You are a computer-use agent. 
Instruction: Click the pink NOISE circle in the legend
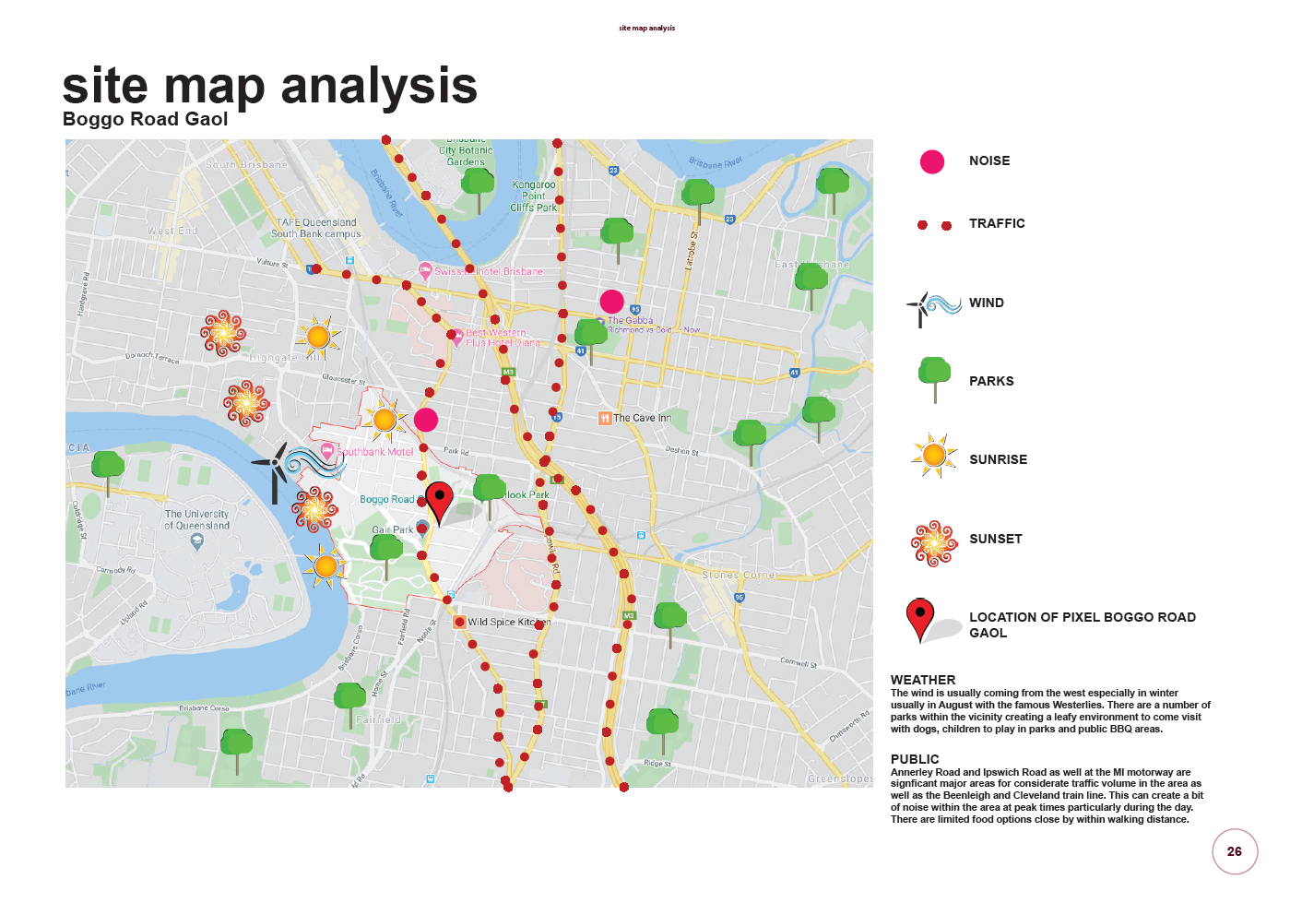(x=932, y=162)
